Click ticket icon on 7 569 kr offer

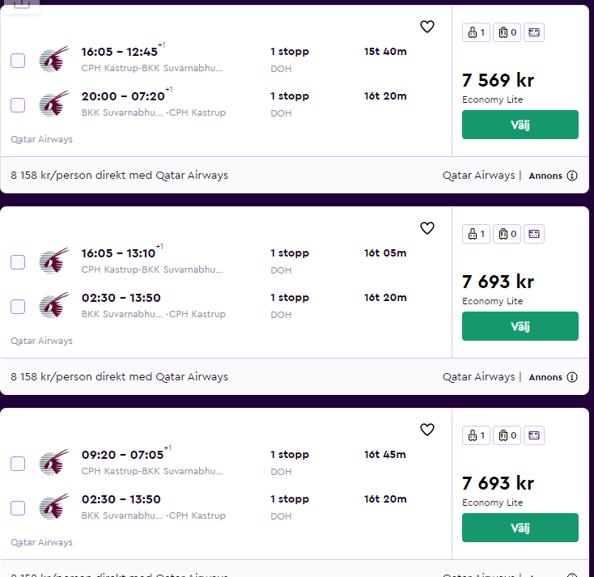534,32
